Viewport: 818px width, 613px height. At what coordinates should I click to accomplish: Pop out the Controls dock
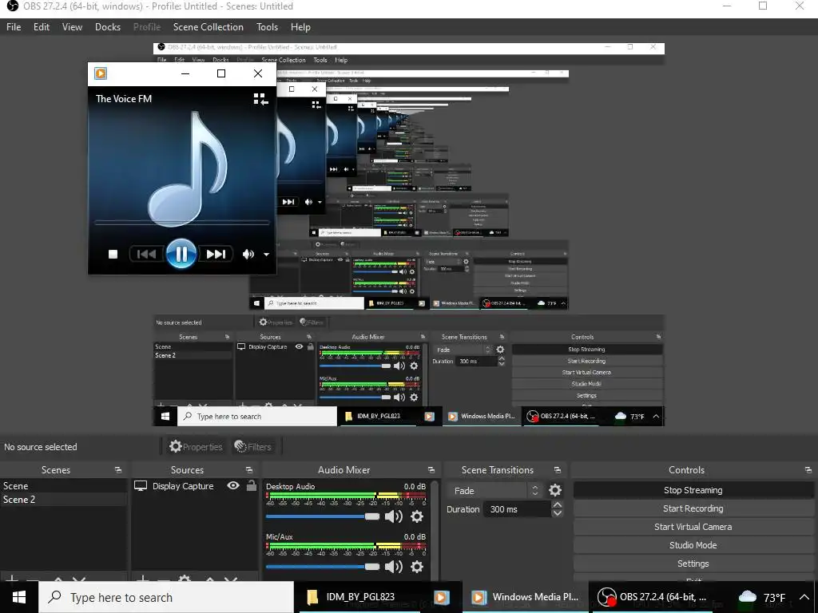(808, 470)
